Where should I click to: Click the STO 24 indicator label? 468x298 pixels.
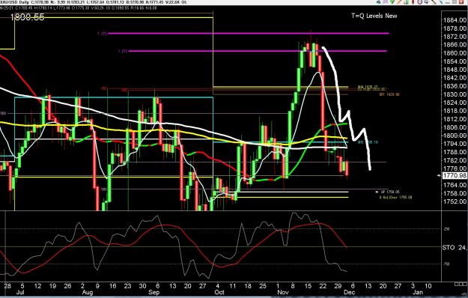(x=455, y=247)
